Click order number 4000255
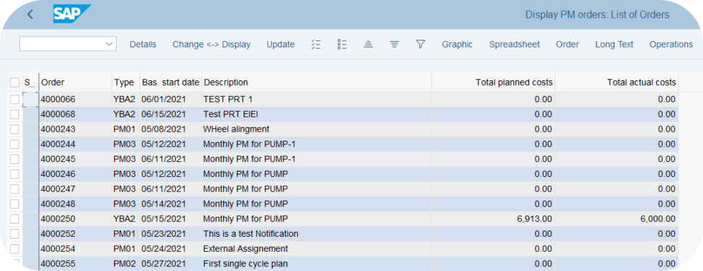 58,263
